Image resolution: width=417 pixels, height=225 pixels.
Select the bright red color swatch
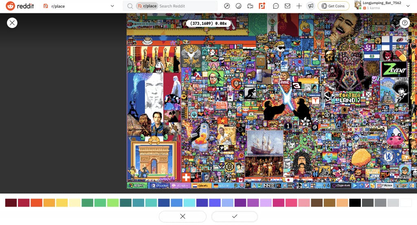(24, 203)
